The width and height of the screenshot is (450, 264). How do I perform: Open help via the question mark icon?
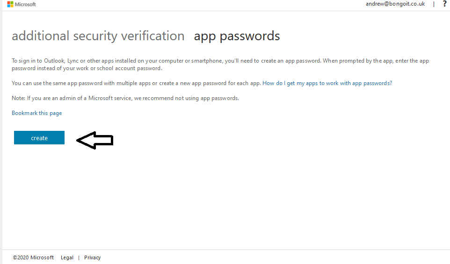tap(445, 4)
